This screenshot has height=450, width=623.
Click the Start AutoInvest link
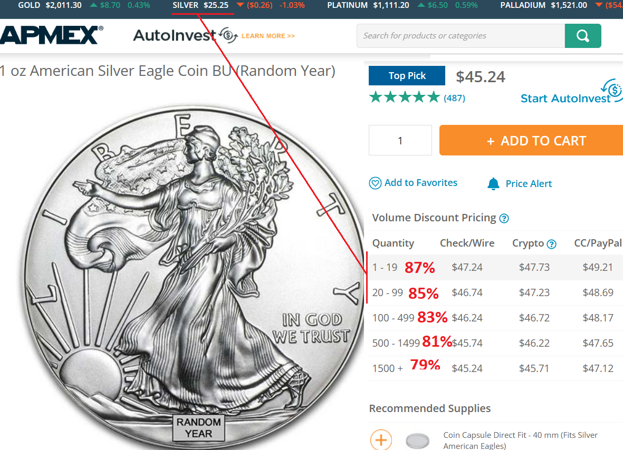coord(566,99)
